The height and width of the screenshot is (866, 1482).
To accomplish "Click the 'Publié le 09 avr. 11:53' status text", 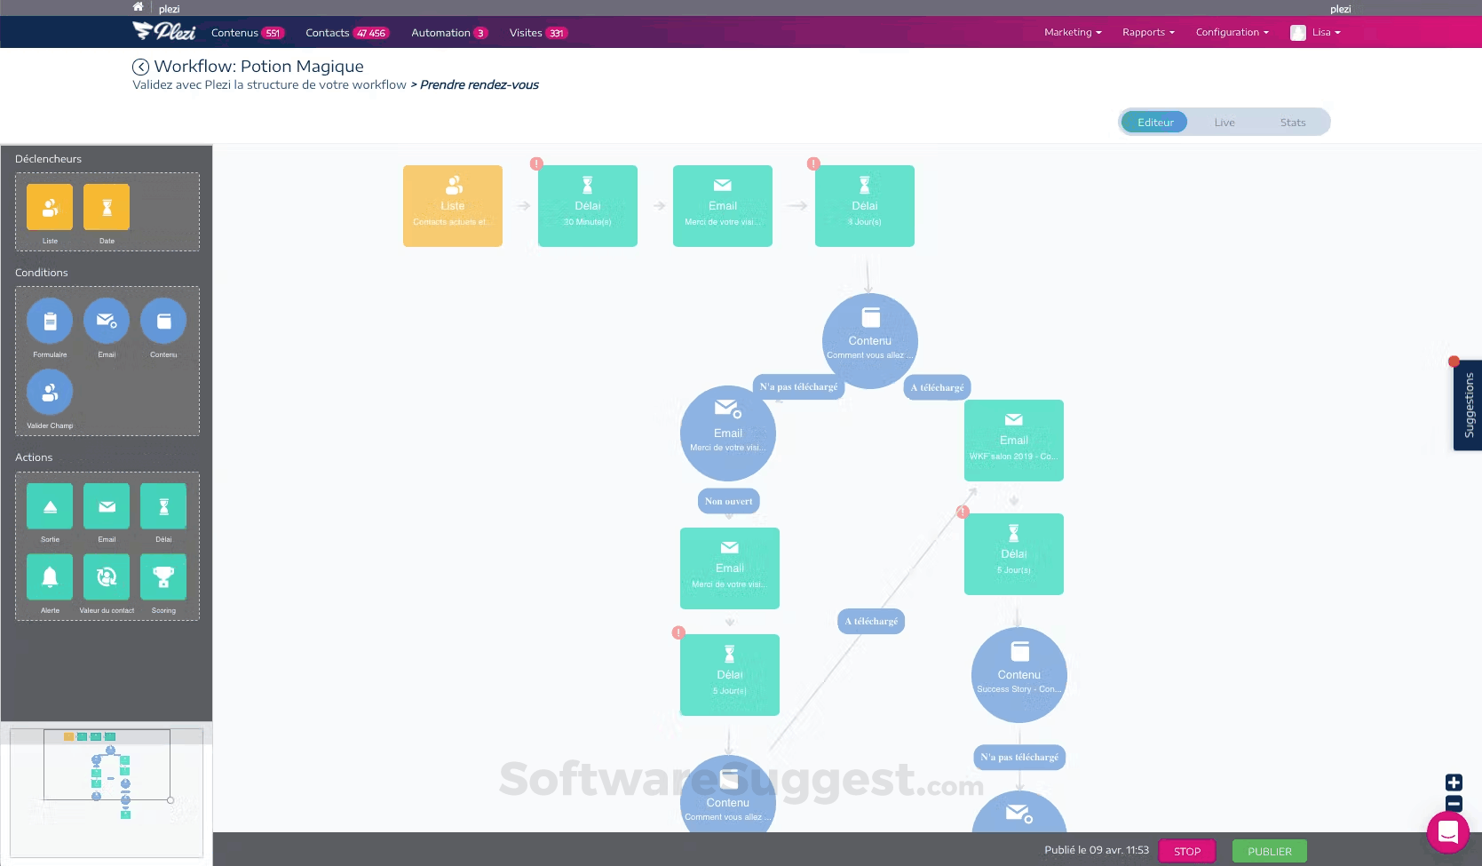I will 1097,850.
